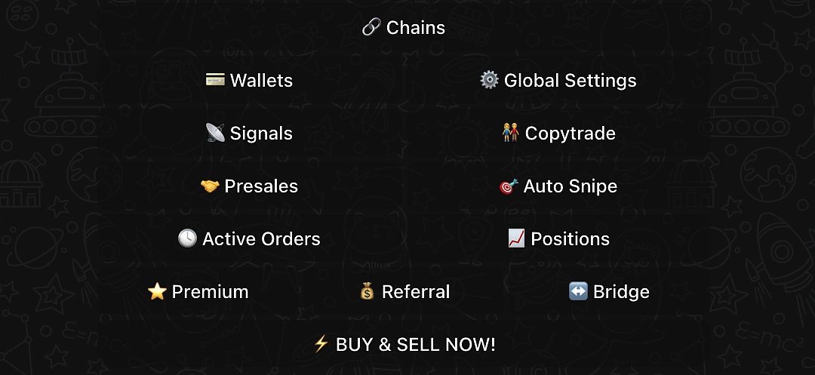Click the satellite dish Signals icon
Image resolution: width=815 pixels, height=375 pixels.
pos(215,133)
